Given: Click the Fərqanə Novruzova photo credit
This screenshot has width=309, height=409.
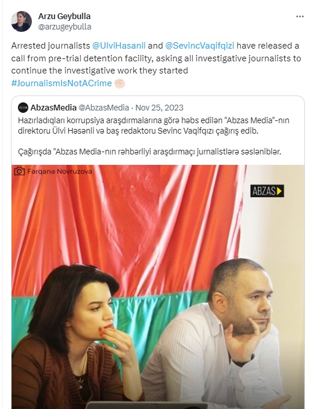Looking at the screenshot, I should point(59,171).
